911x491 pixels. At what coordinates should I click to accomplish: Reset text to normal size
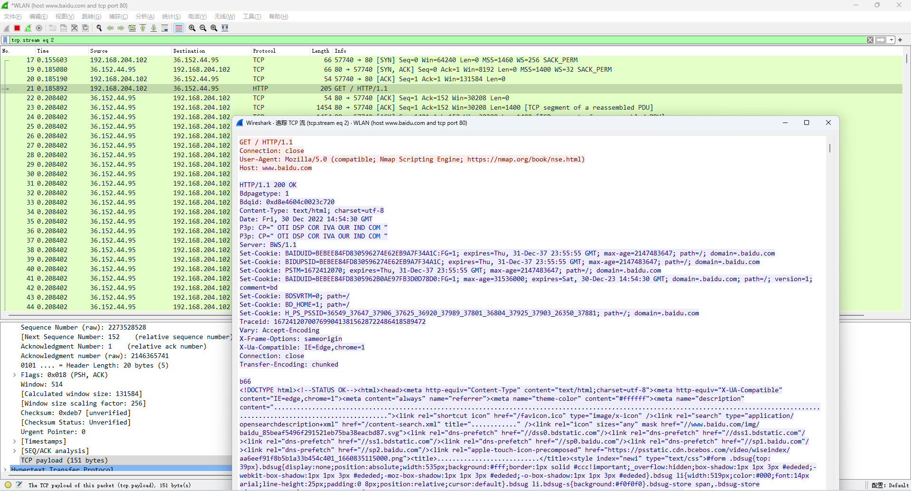pos(214,28)
